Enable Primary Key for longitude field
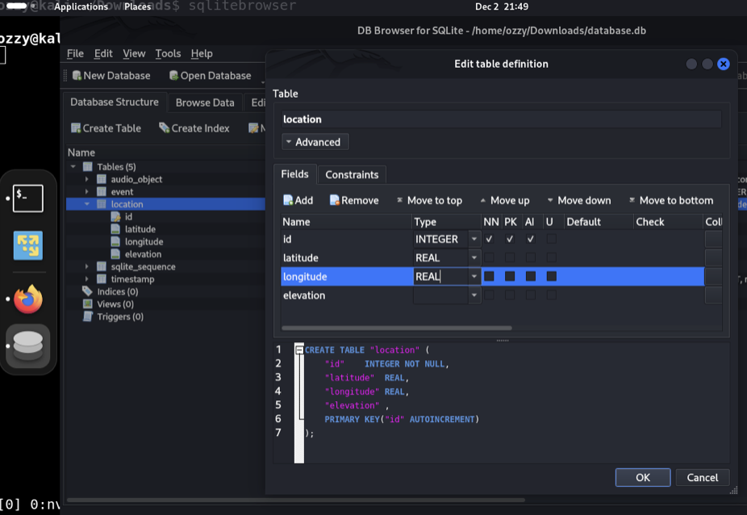The width and height of the screenshot is (747, 515). pos(510,277)
